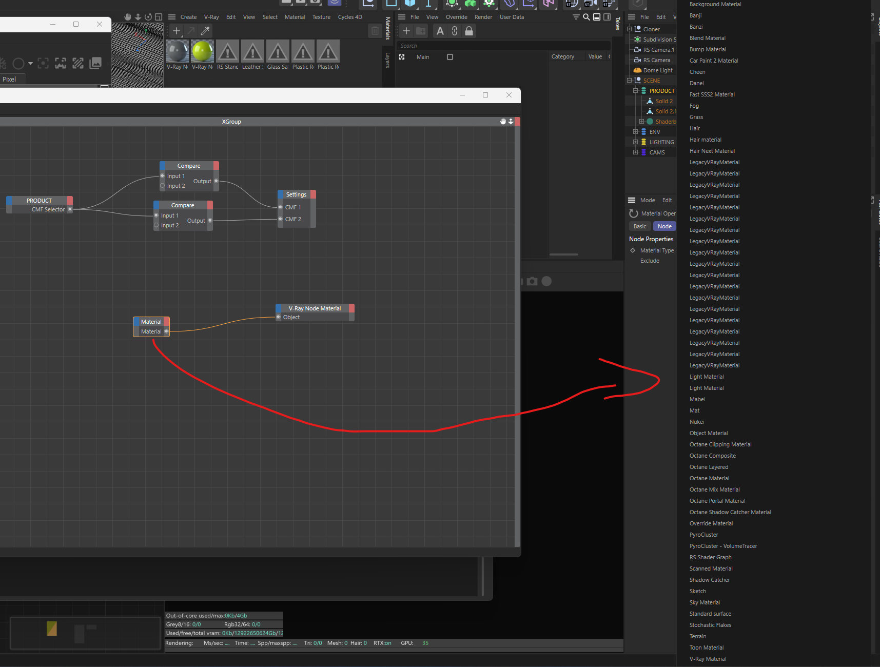Tick the Main take checkbox
Screen dimensions: 880x667
pyautogui.click(x=450, y=57)
